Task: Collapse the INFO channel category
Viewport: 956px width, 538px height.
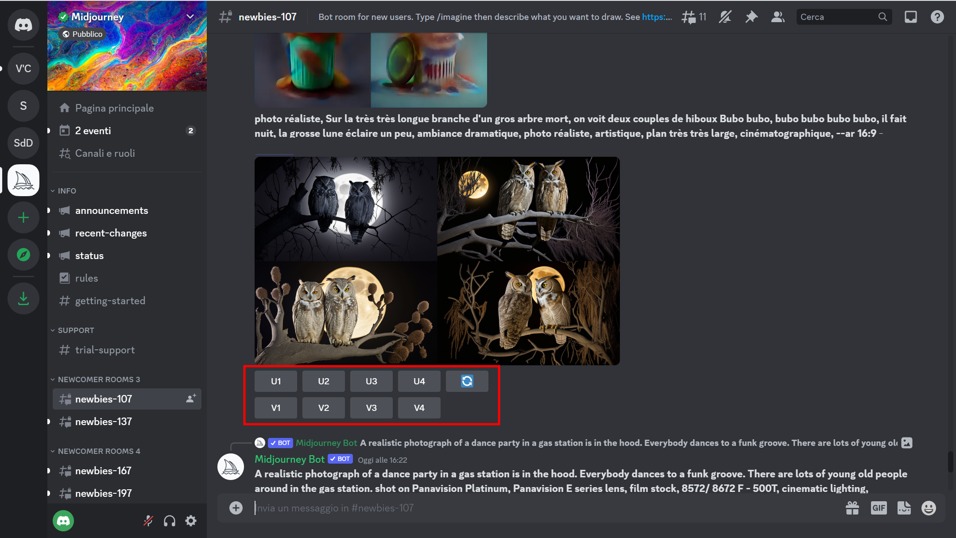Action: 67,191
